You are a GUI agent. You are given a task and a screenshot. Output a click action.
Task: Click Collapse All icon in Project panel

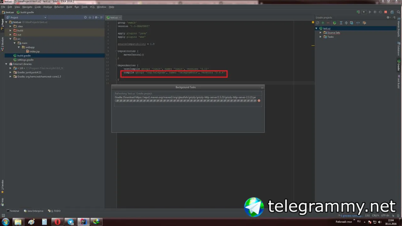90,18
